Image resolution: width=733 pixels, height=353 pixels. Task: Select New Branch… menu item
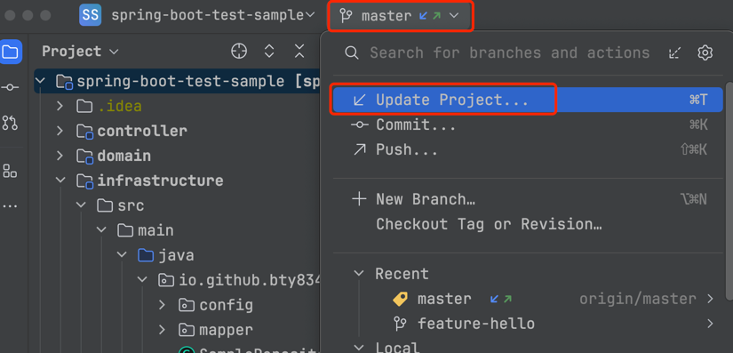(528, 200)
